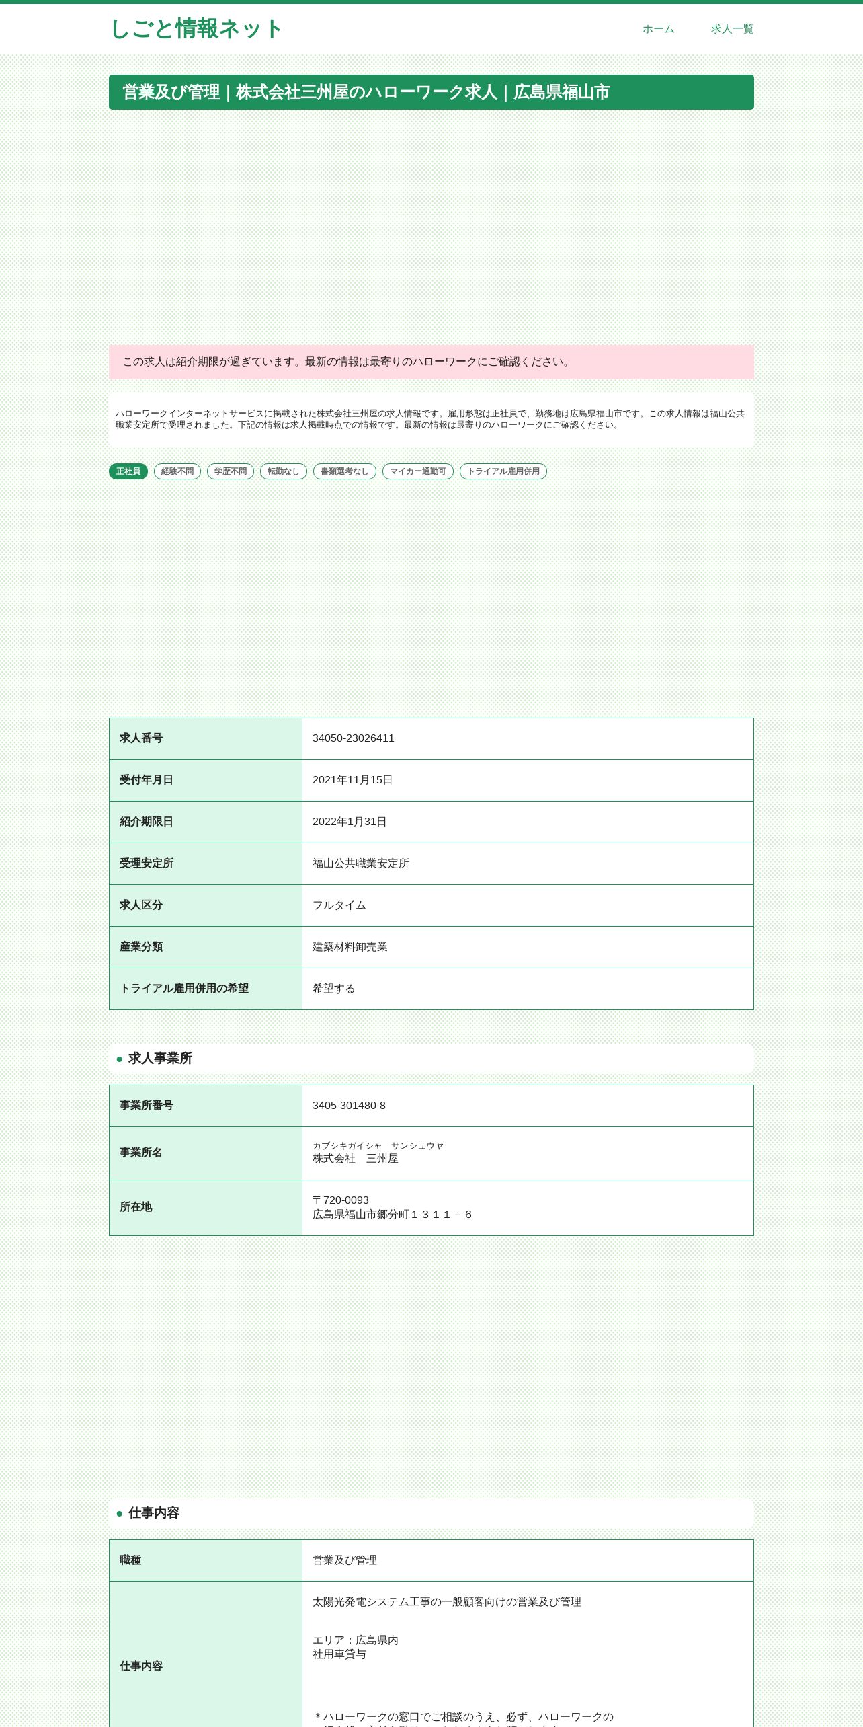Click the deadline 2022年1月31日
The width and height of the screenshot is (863, 1727).
[x=350, y=822]
